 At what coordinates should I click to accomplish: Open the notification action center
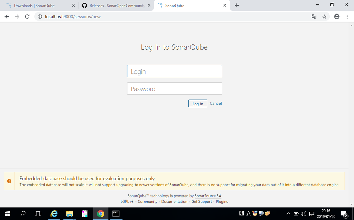point(344,214)
